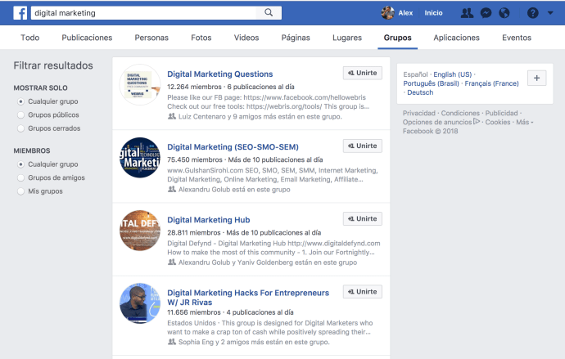
Task: Open the account dropdown arrow
Action: click(550, 13)
